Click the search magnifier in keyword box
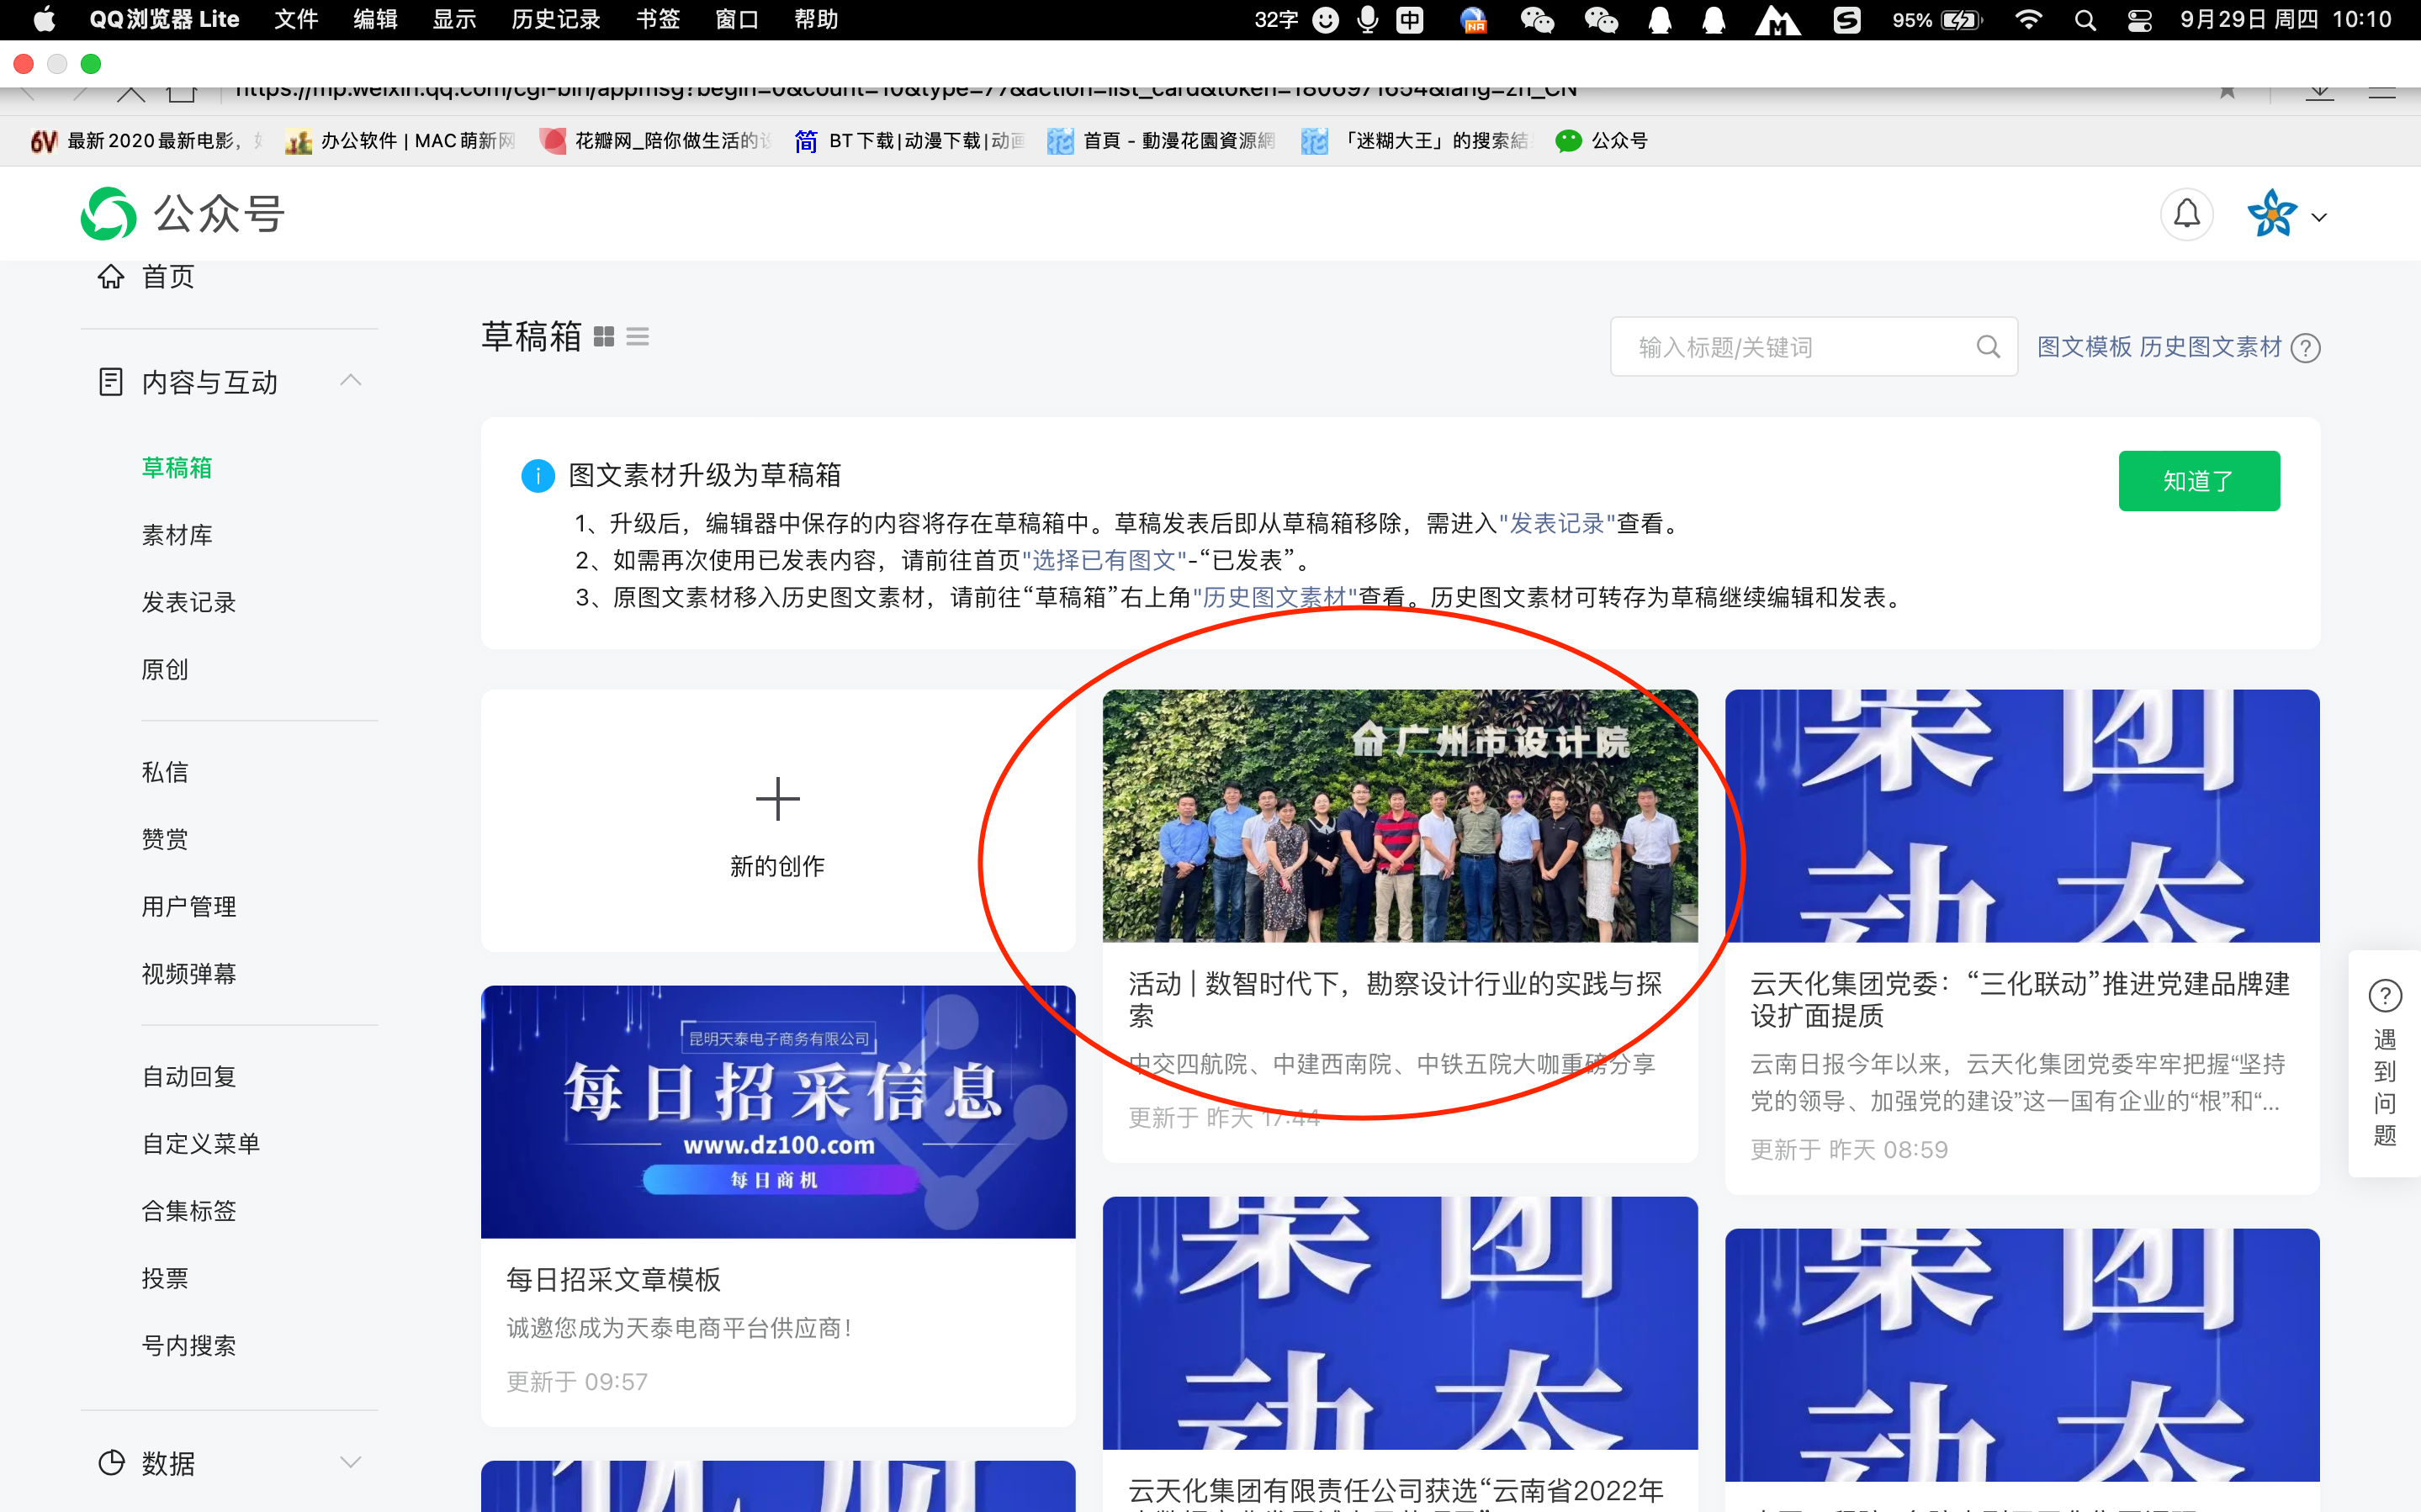The height and width of the screenshot is (1512, 2421). [1988, 347]
